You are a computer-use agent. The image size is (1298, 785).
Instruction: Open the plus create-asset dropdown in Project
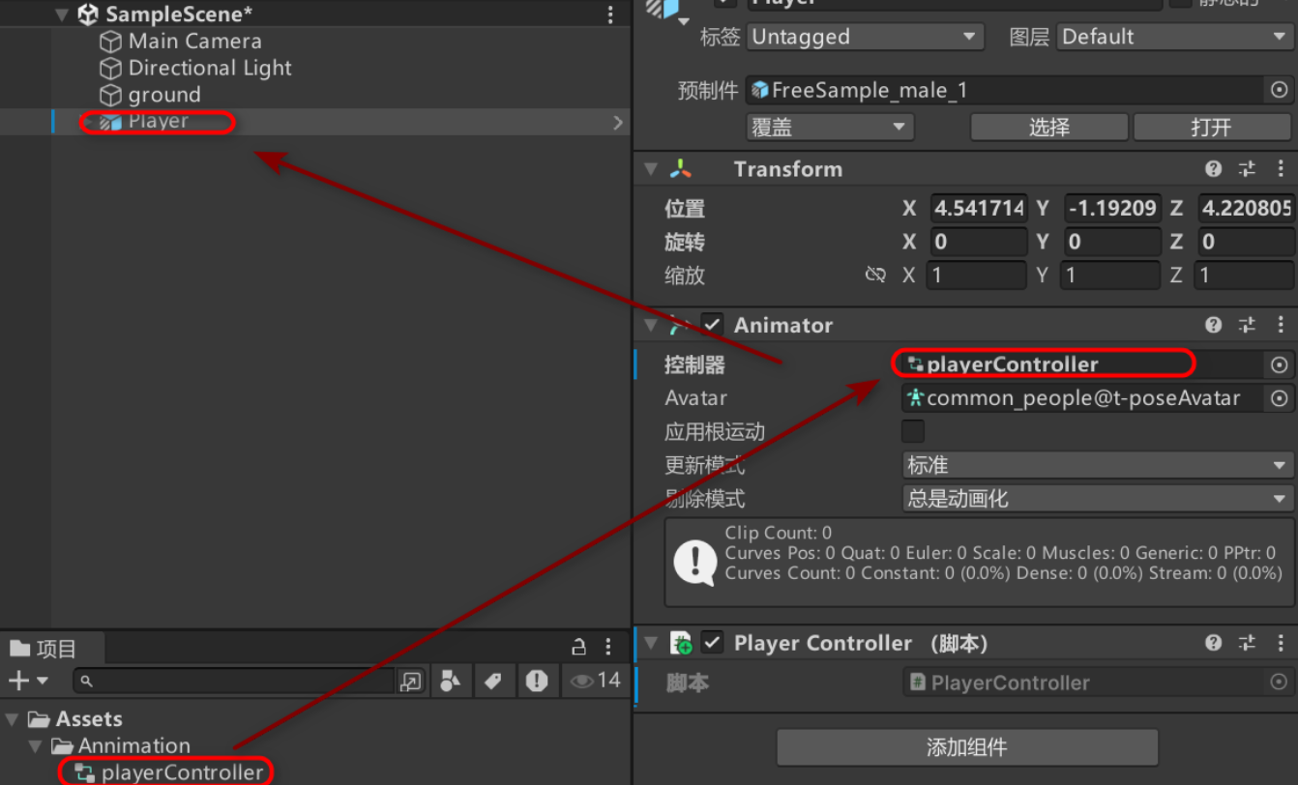point(28,682)
